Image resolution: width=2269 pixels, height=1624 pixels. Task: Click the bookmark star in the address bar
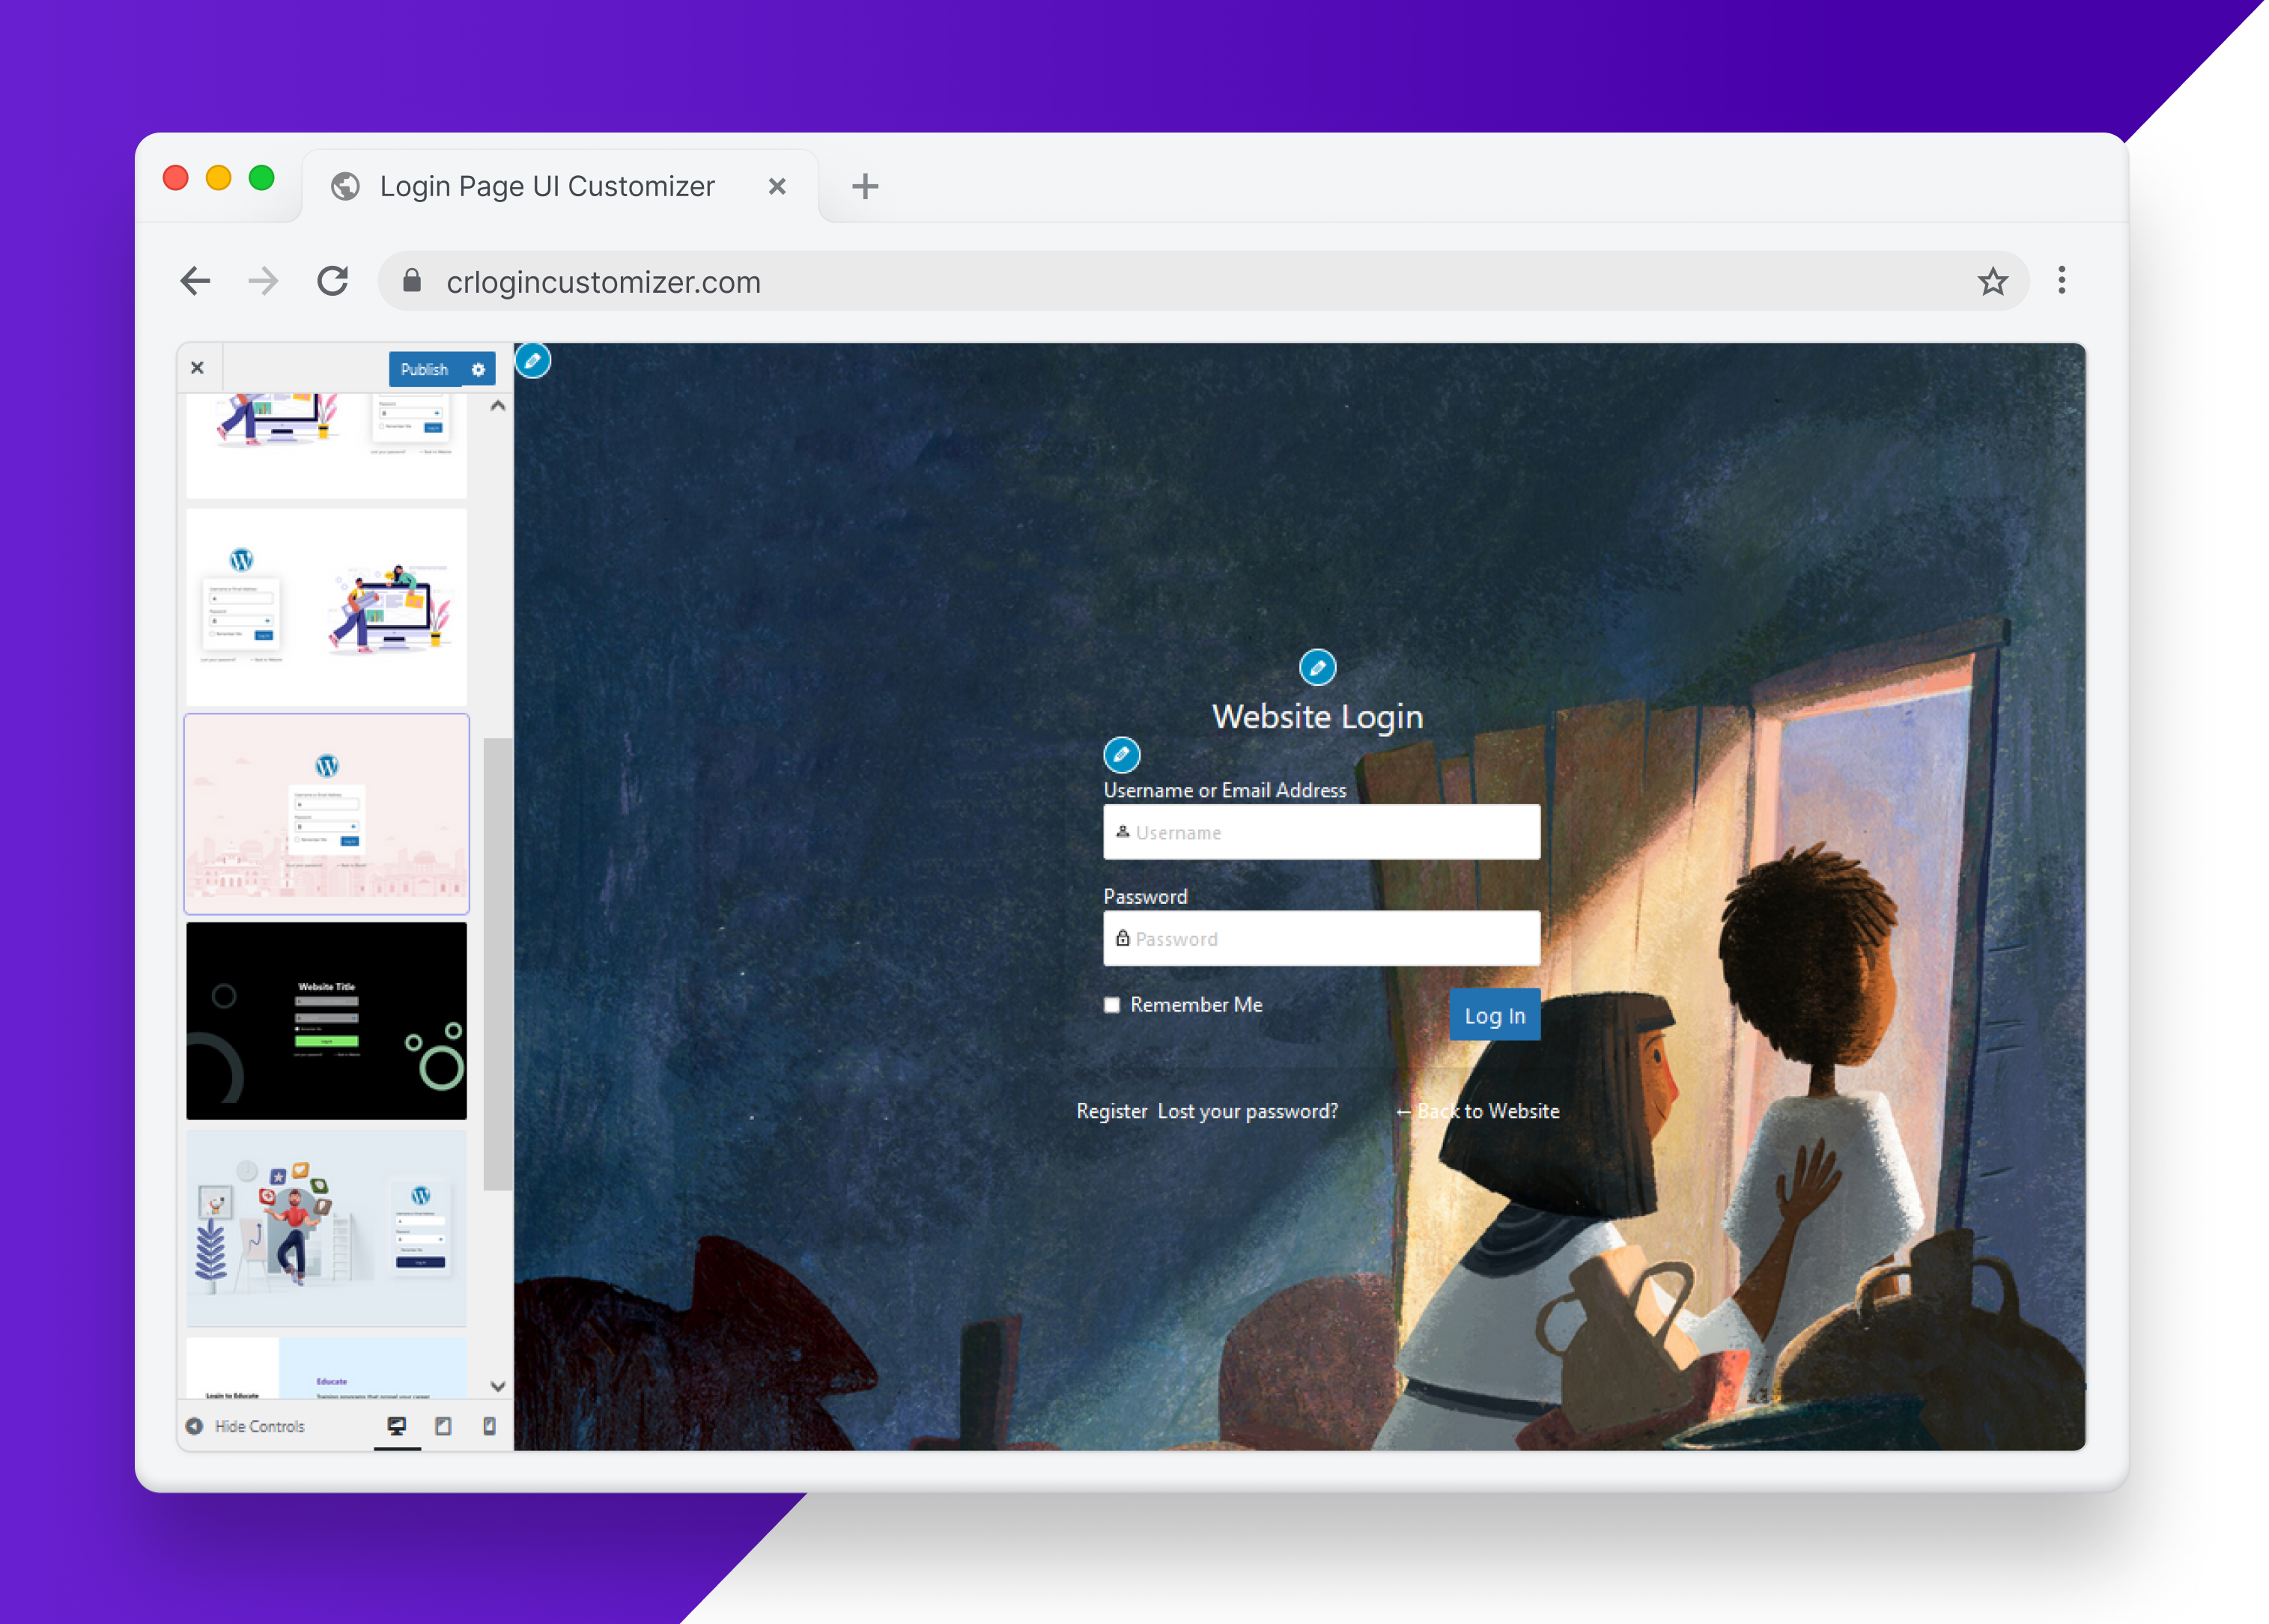pos(1993,281)
